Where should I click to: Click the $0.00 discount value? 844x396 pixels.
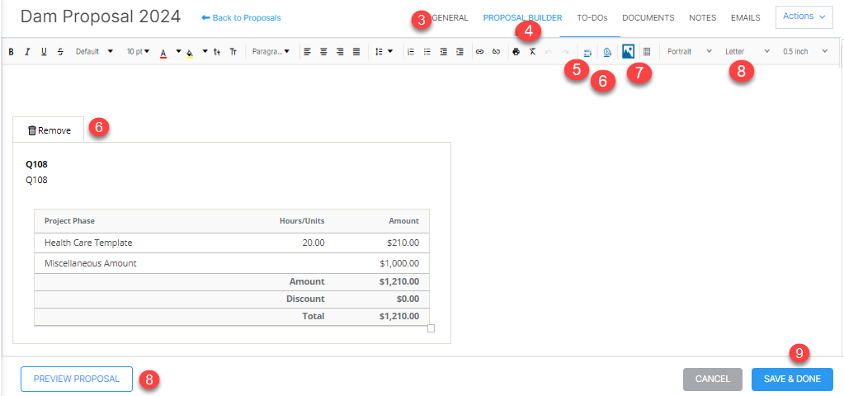coord(408,299)
